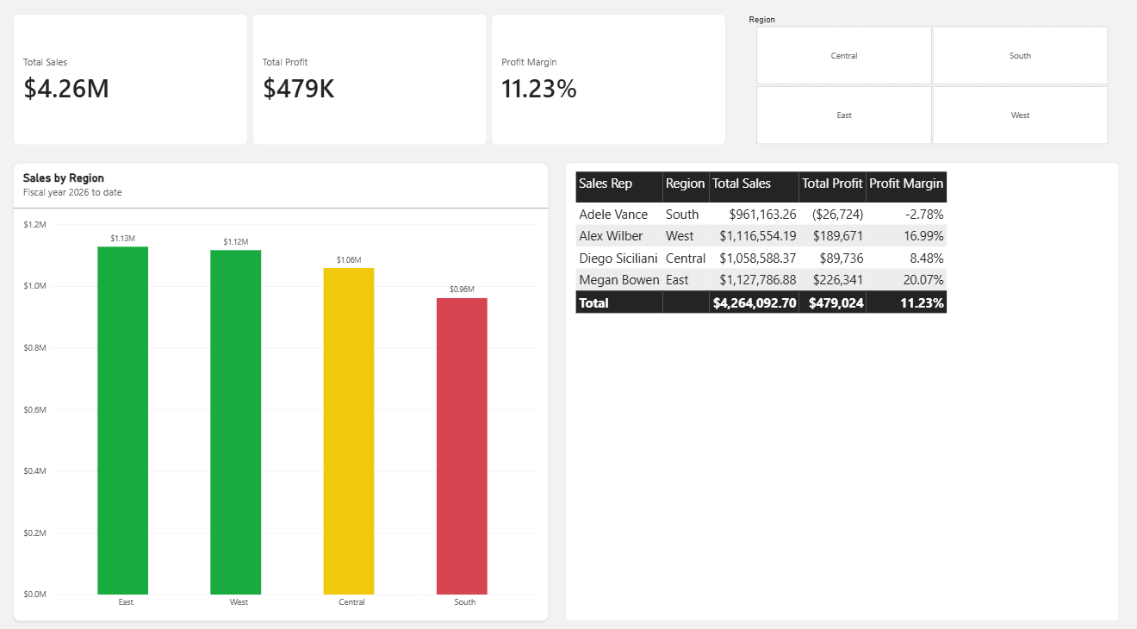
Task: Click the $0.96M data label above South
Action: [x=462, y=290]
